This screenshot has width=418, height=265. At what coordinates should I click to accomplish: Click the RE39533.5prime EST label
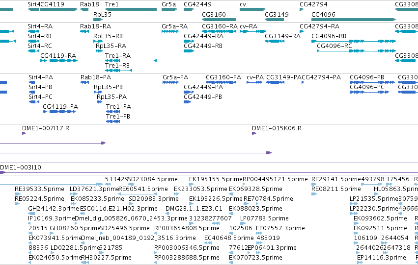point(39,189)
